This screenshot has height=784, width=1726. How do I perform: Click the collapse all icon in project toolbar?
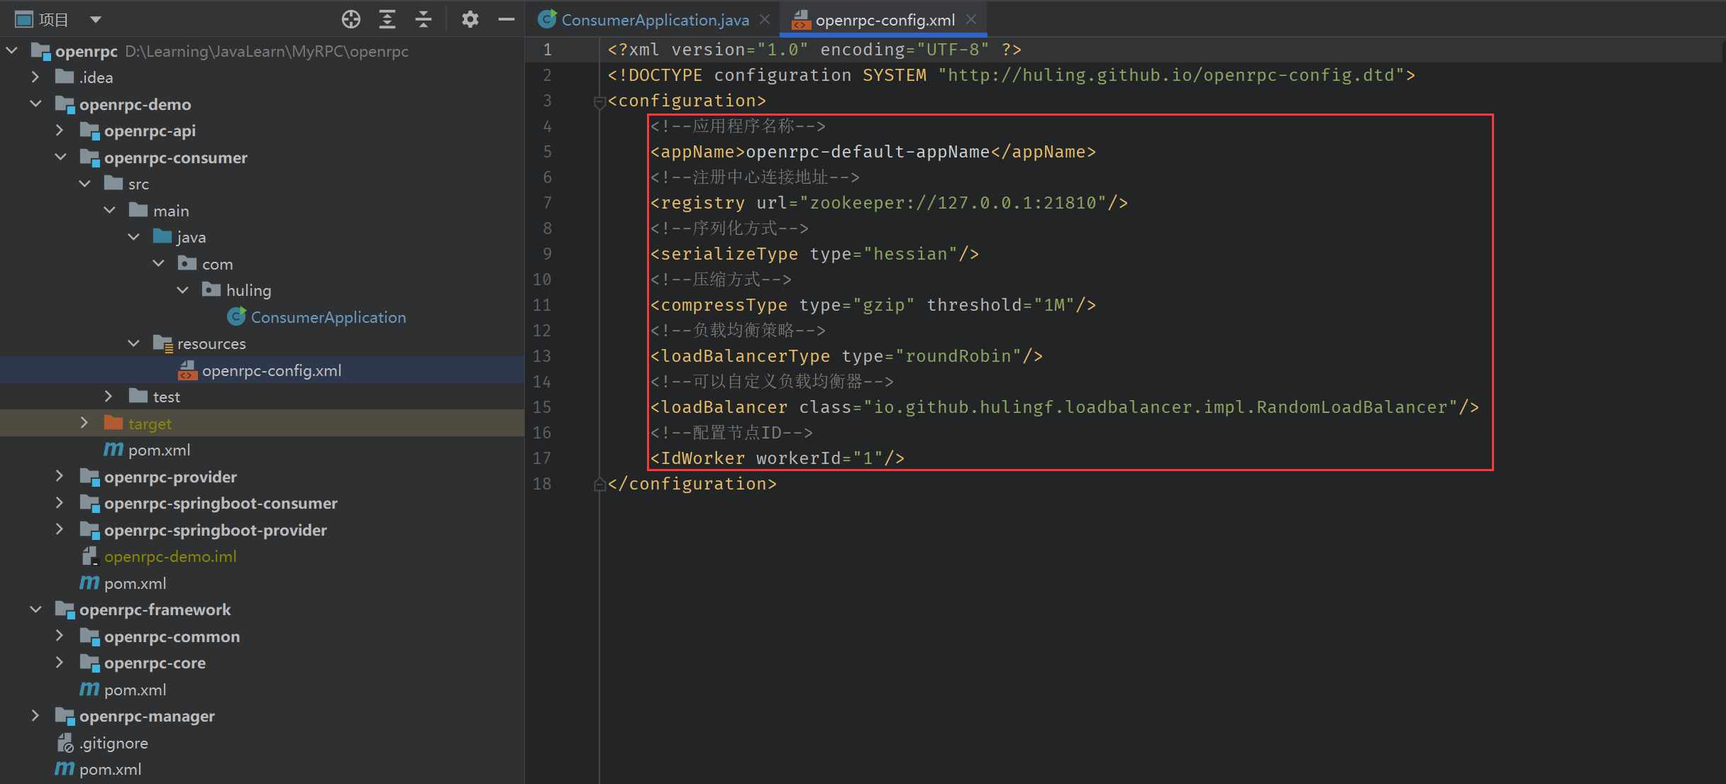pos(424,19)
